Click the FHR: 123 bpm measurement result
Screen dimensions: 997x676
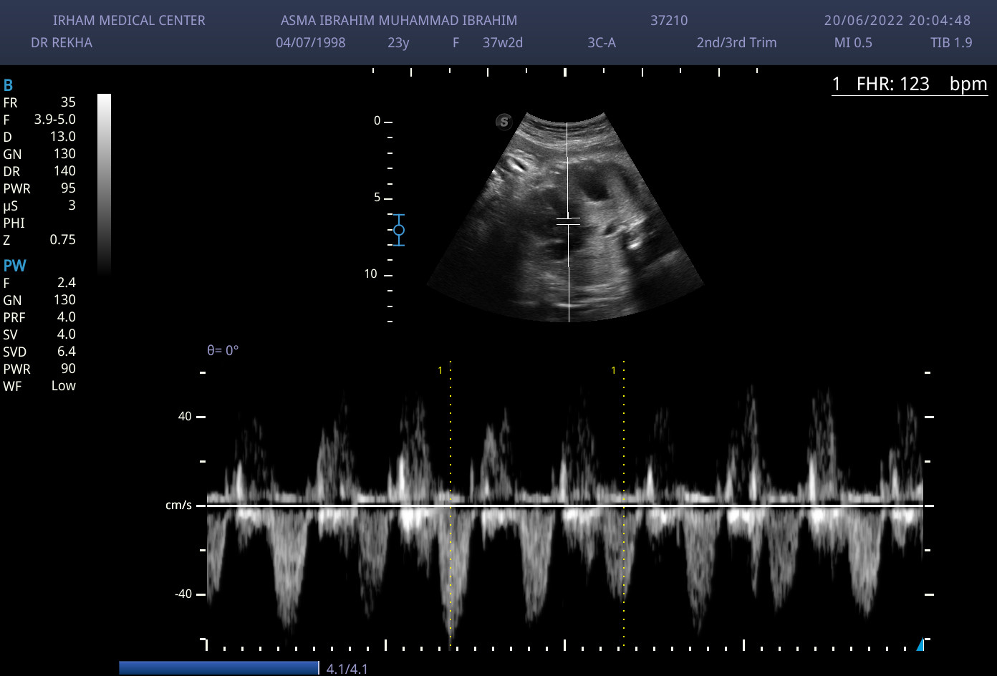(909, 84)
